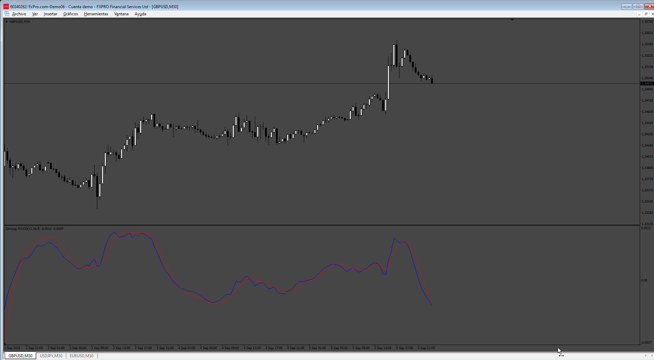
Task: Click the 1.35780 price scale label
Action: click(x=647, y=22)
